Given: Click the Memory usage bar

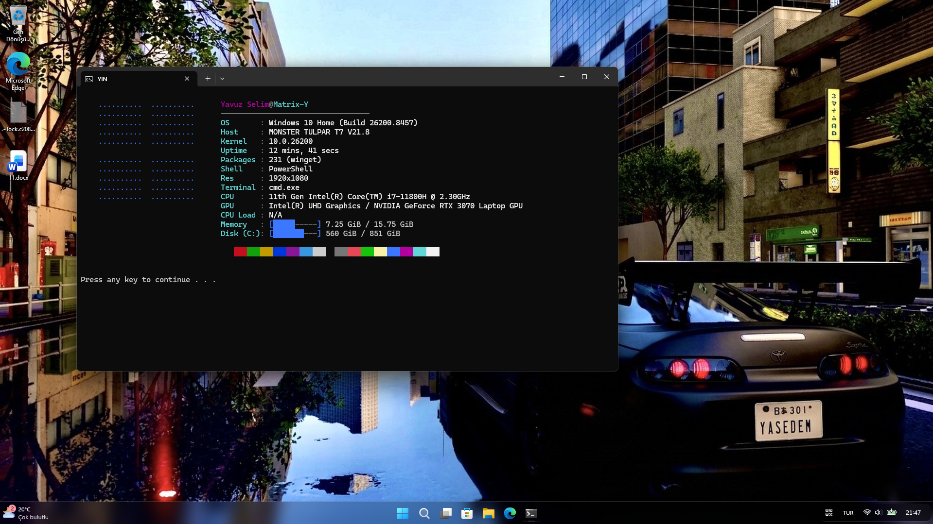Looking at the screenshot, I should tap(295, 224).
